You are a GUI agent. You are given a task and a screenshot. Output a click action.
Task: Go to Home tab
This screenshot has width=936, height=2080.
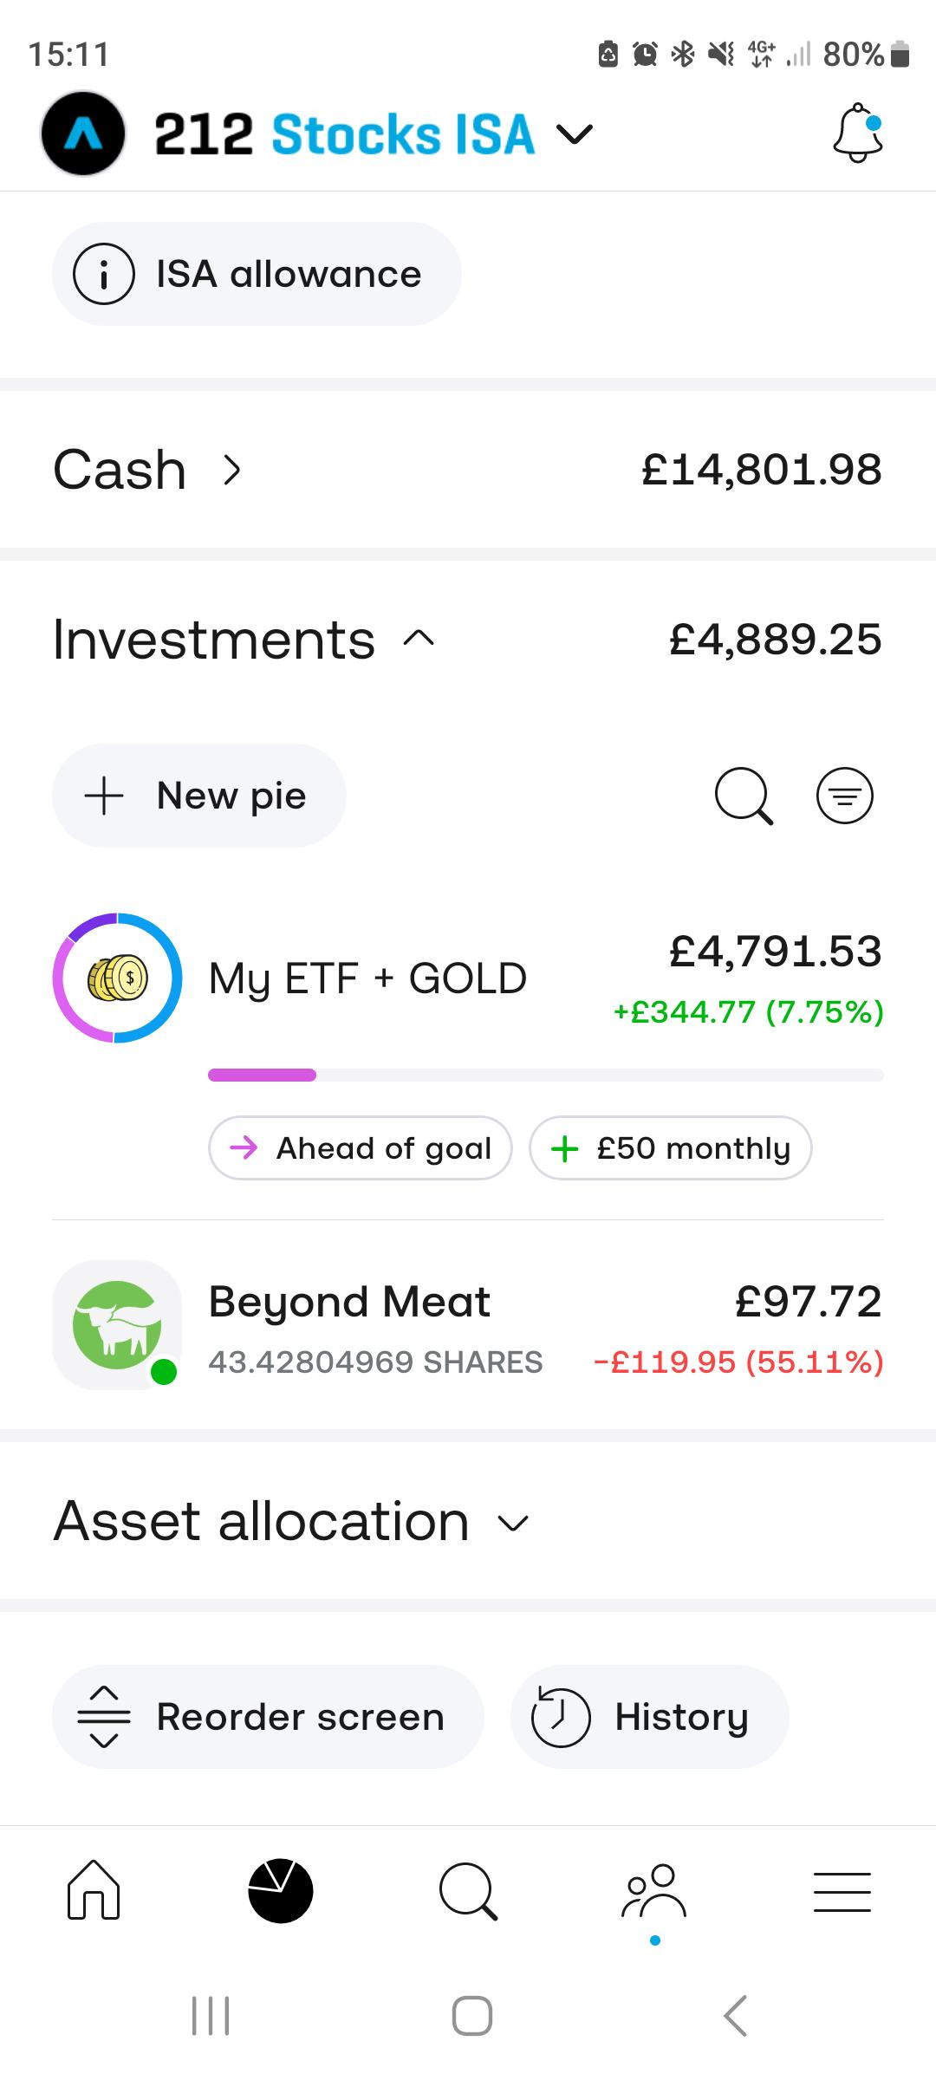(94, 1890)
